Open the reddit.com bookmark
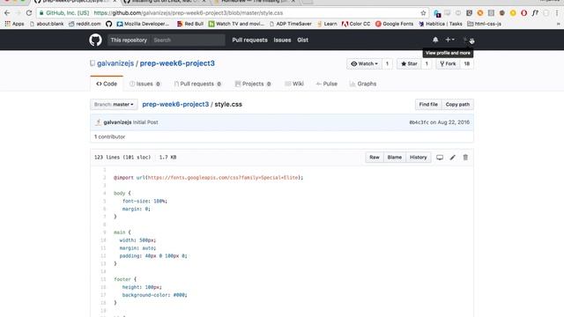The height and width of the screenshot is (317, 564). 85,24
